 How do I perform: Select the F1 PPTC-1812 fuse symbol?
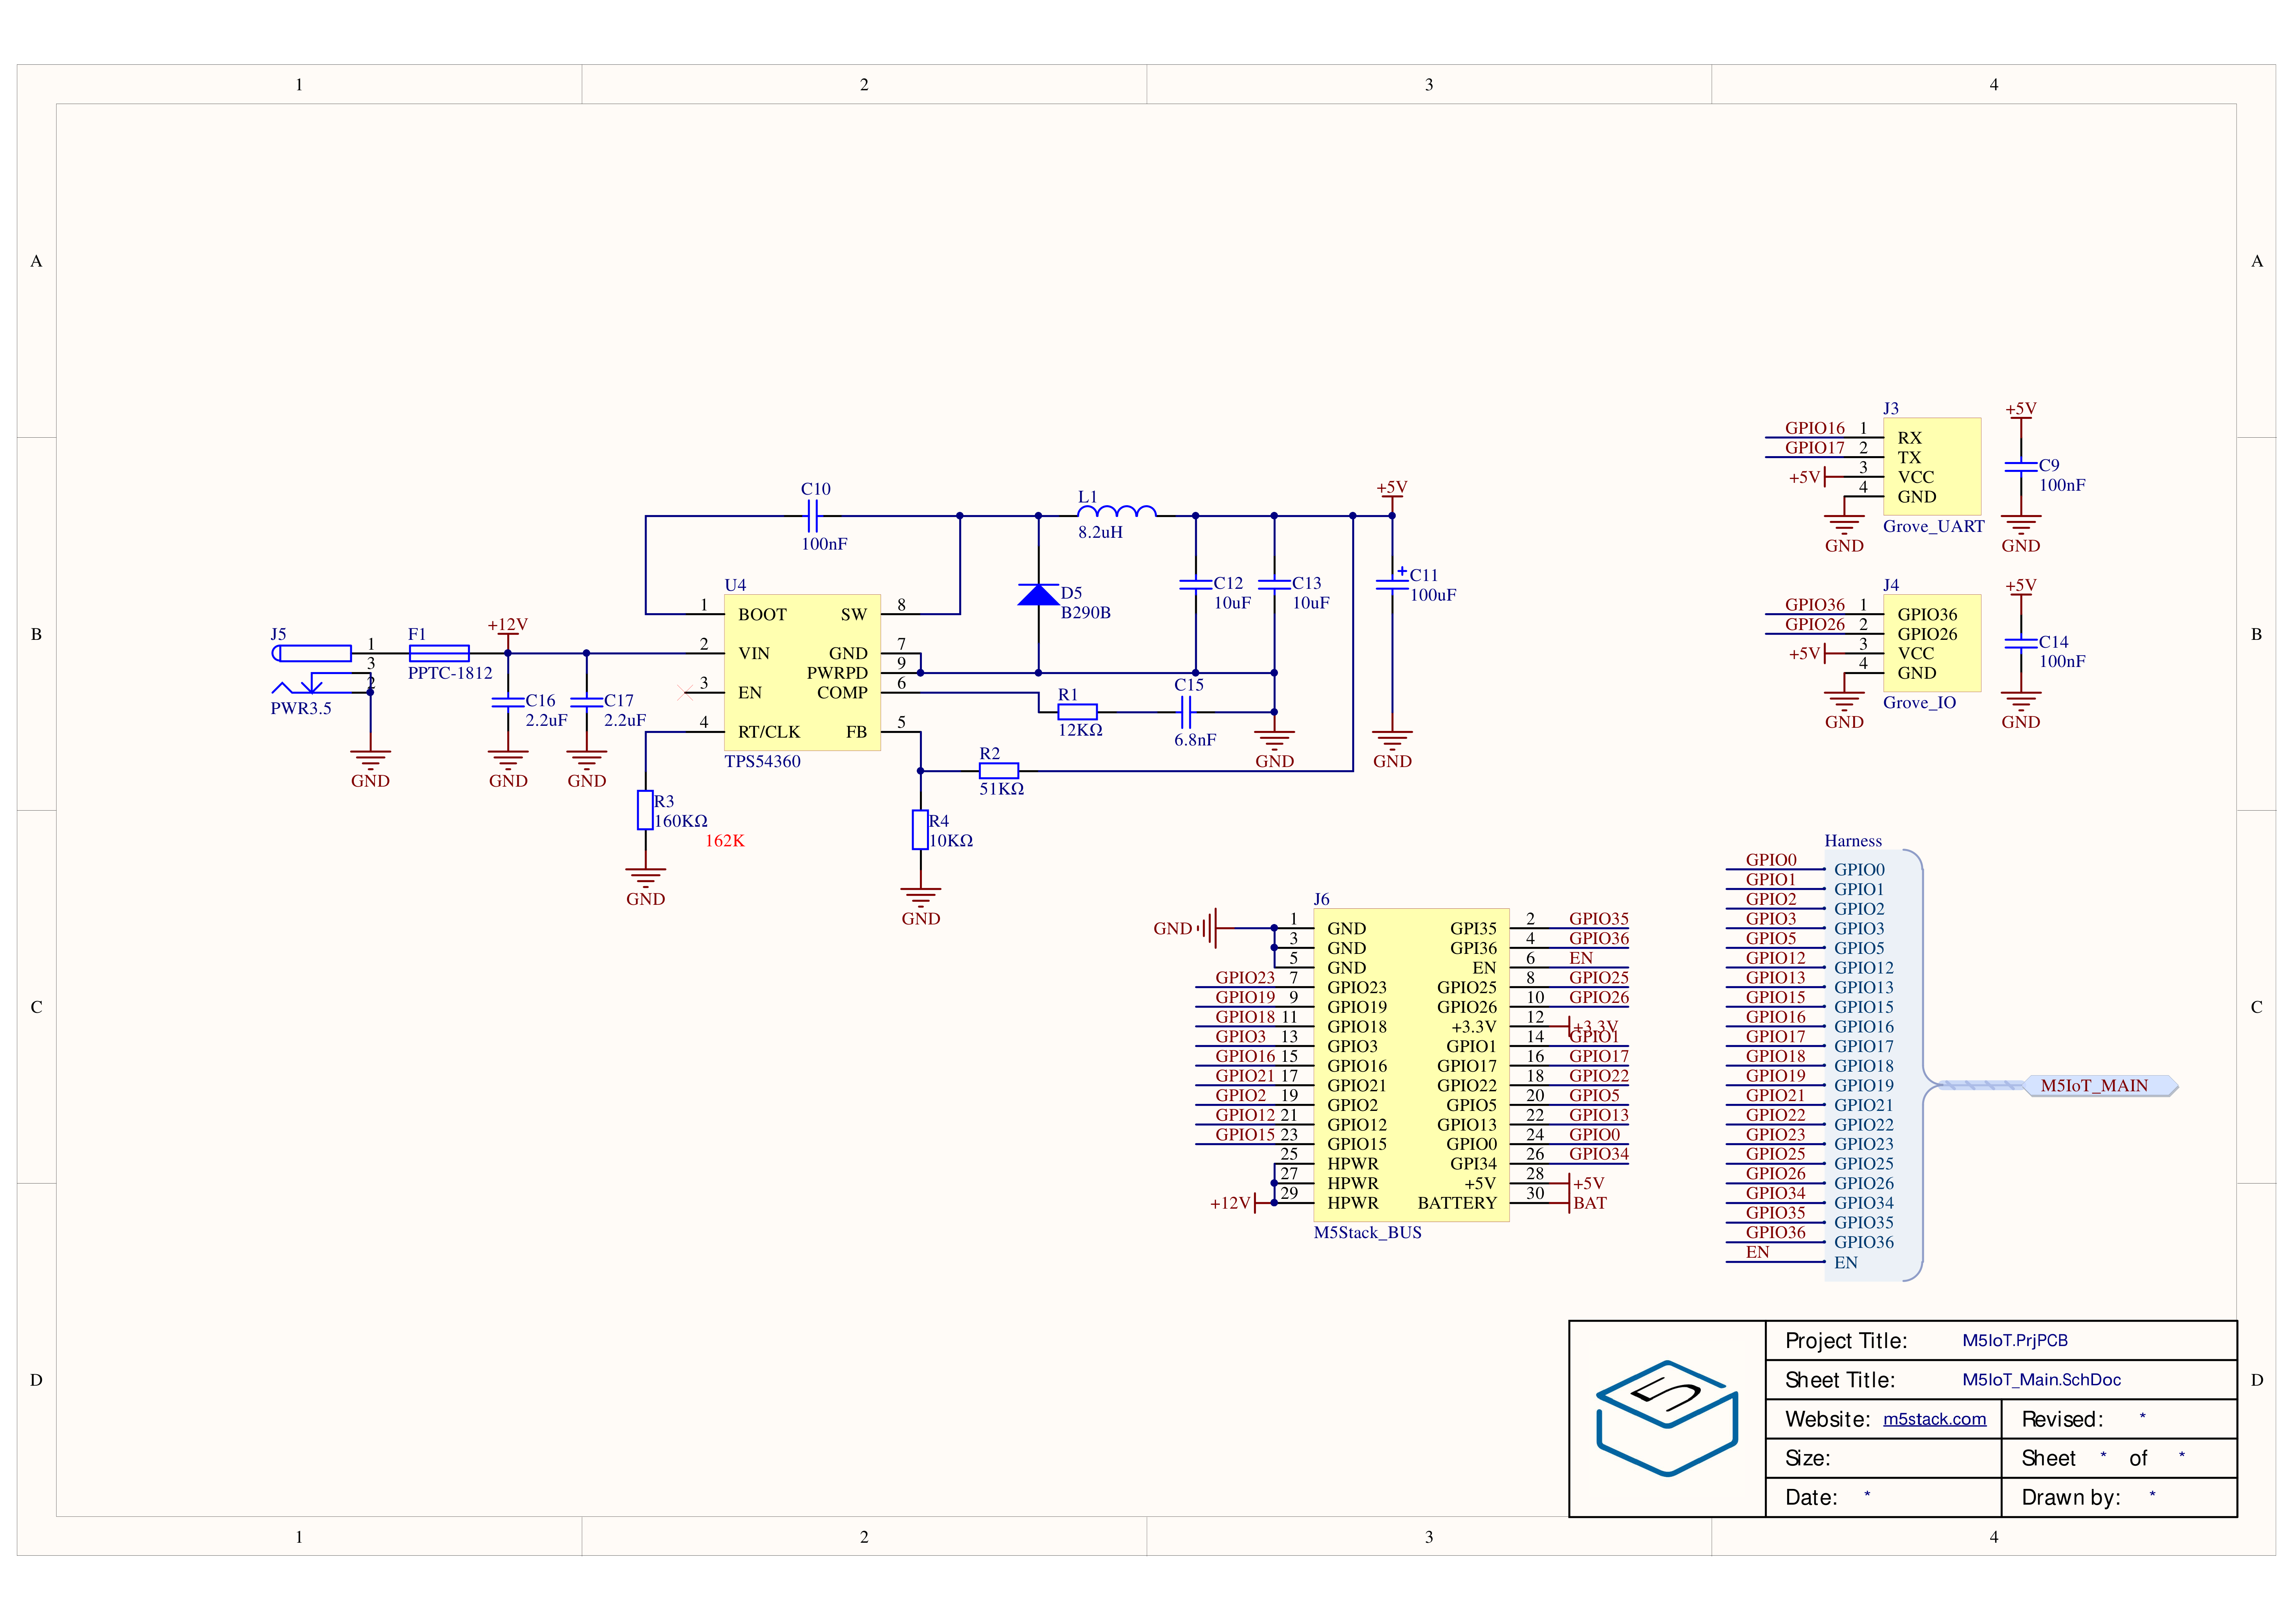click(x=439, y=653)
